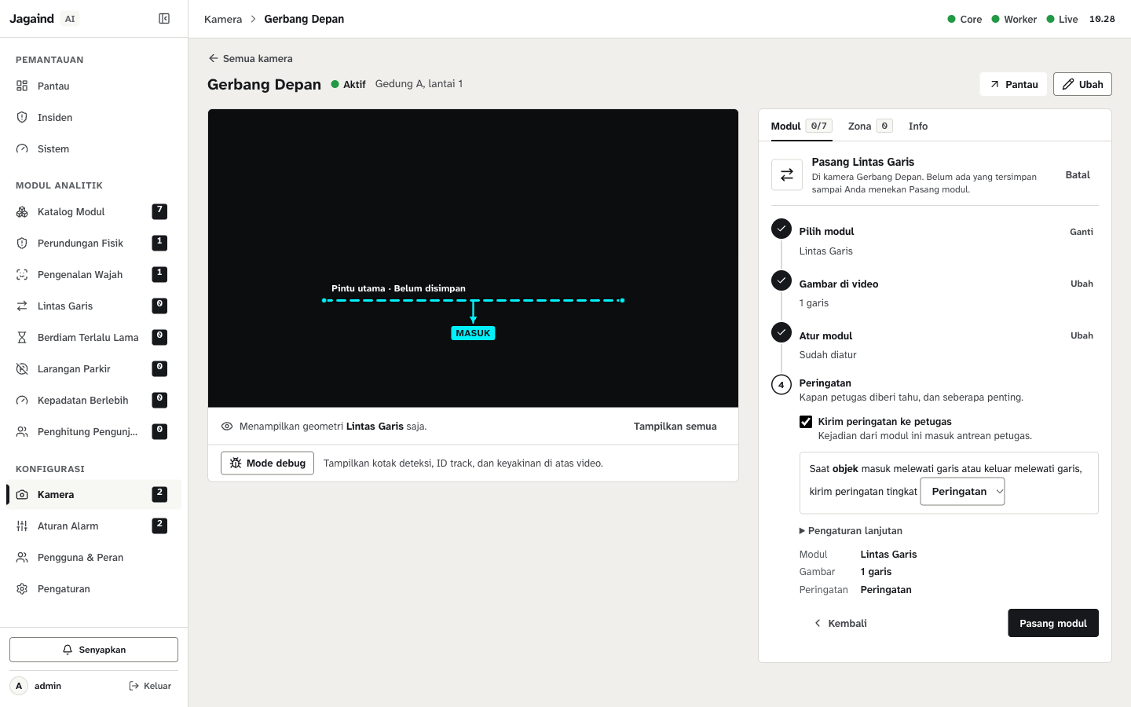This screenshot has width=1131, height=707.
Task: Uncheck Kirim peringatan ke petugas
Action: click(806, 422)
